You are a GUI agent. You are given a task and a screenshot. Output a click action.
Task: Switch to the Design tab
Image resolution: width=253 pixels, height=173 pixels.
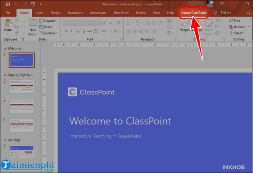coord(55,13)
